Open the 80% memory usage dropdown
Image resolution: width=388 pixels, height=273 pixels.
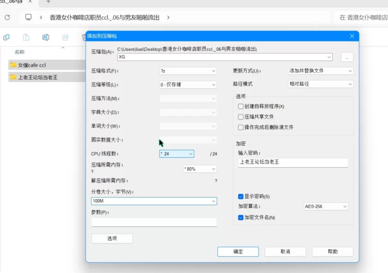(200, 169)
